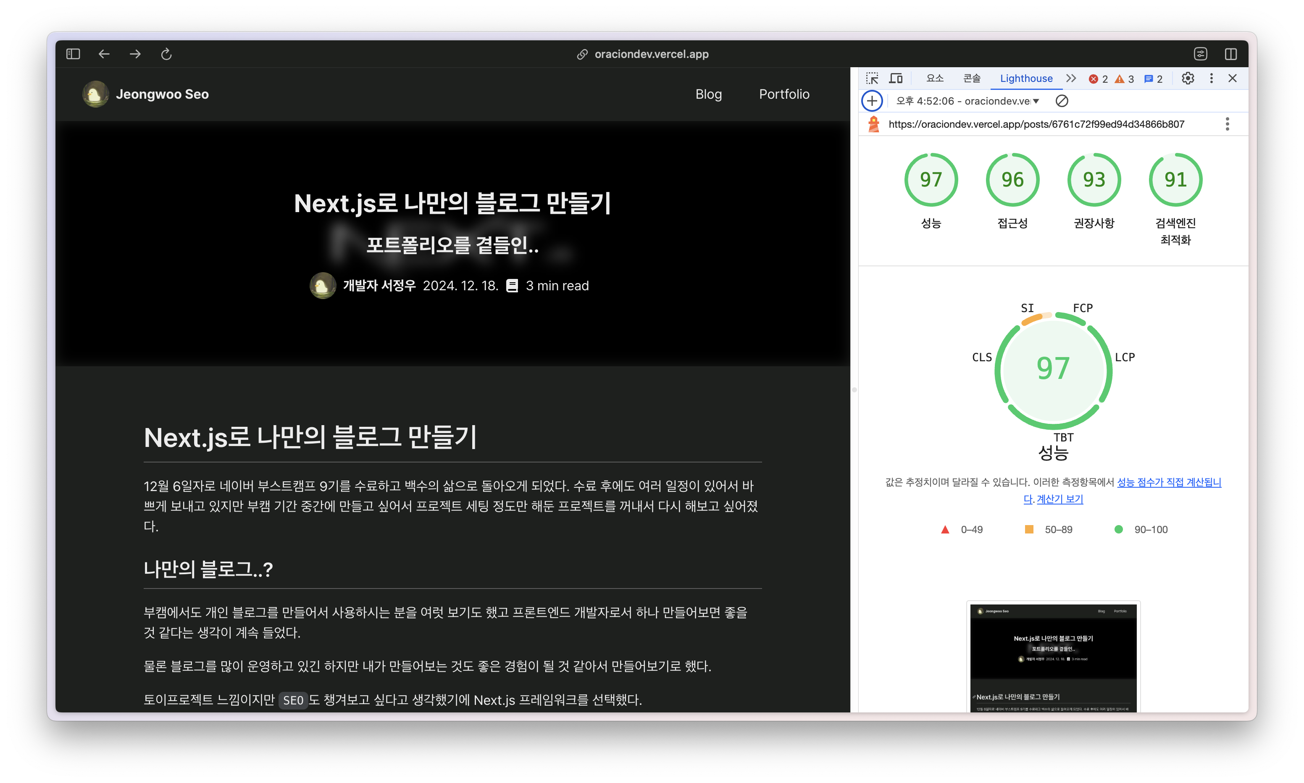This screenshot has height=783, width=1304.
Task: Open the device toolbar emulation mode
Action: pyautogui.click(x=896, y=78)
